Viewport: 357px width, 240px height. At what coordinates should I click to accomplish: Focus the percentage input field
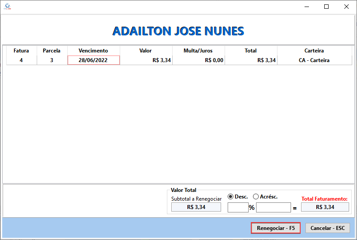point(238,208)
